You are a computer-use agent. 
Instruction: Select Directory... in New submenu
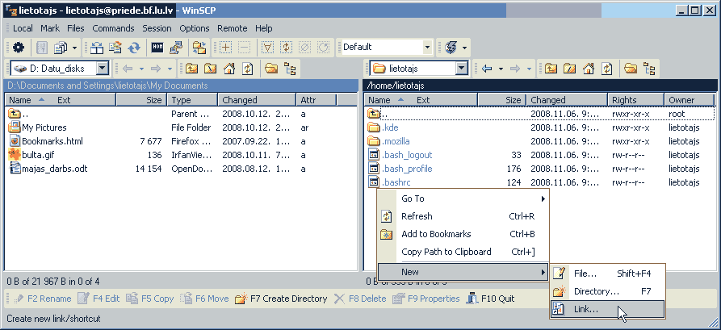pos(607,291)
